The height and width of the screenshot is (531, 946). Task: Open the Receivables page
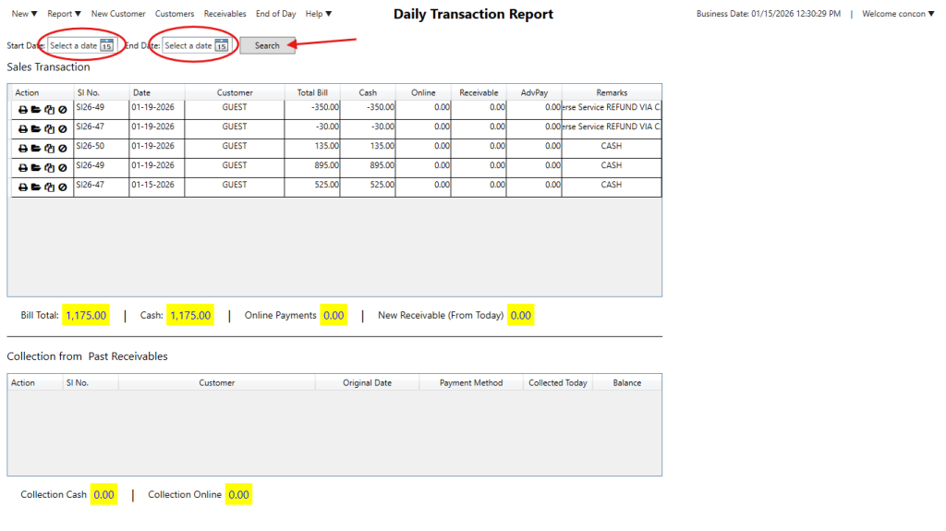(x=224, y=14)
